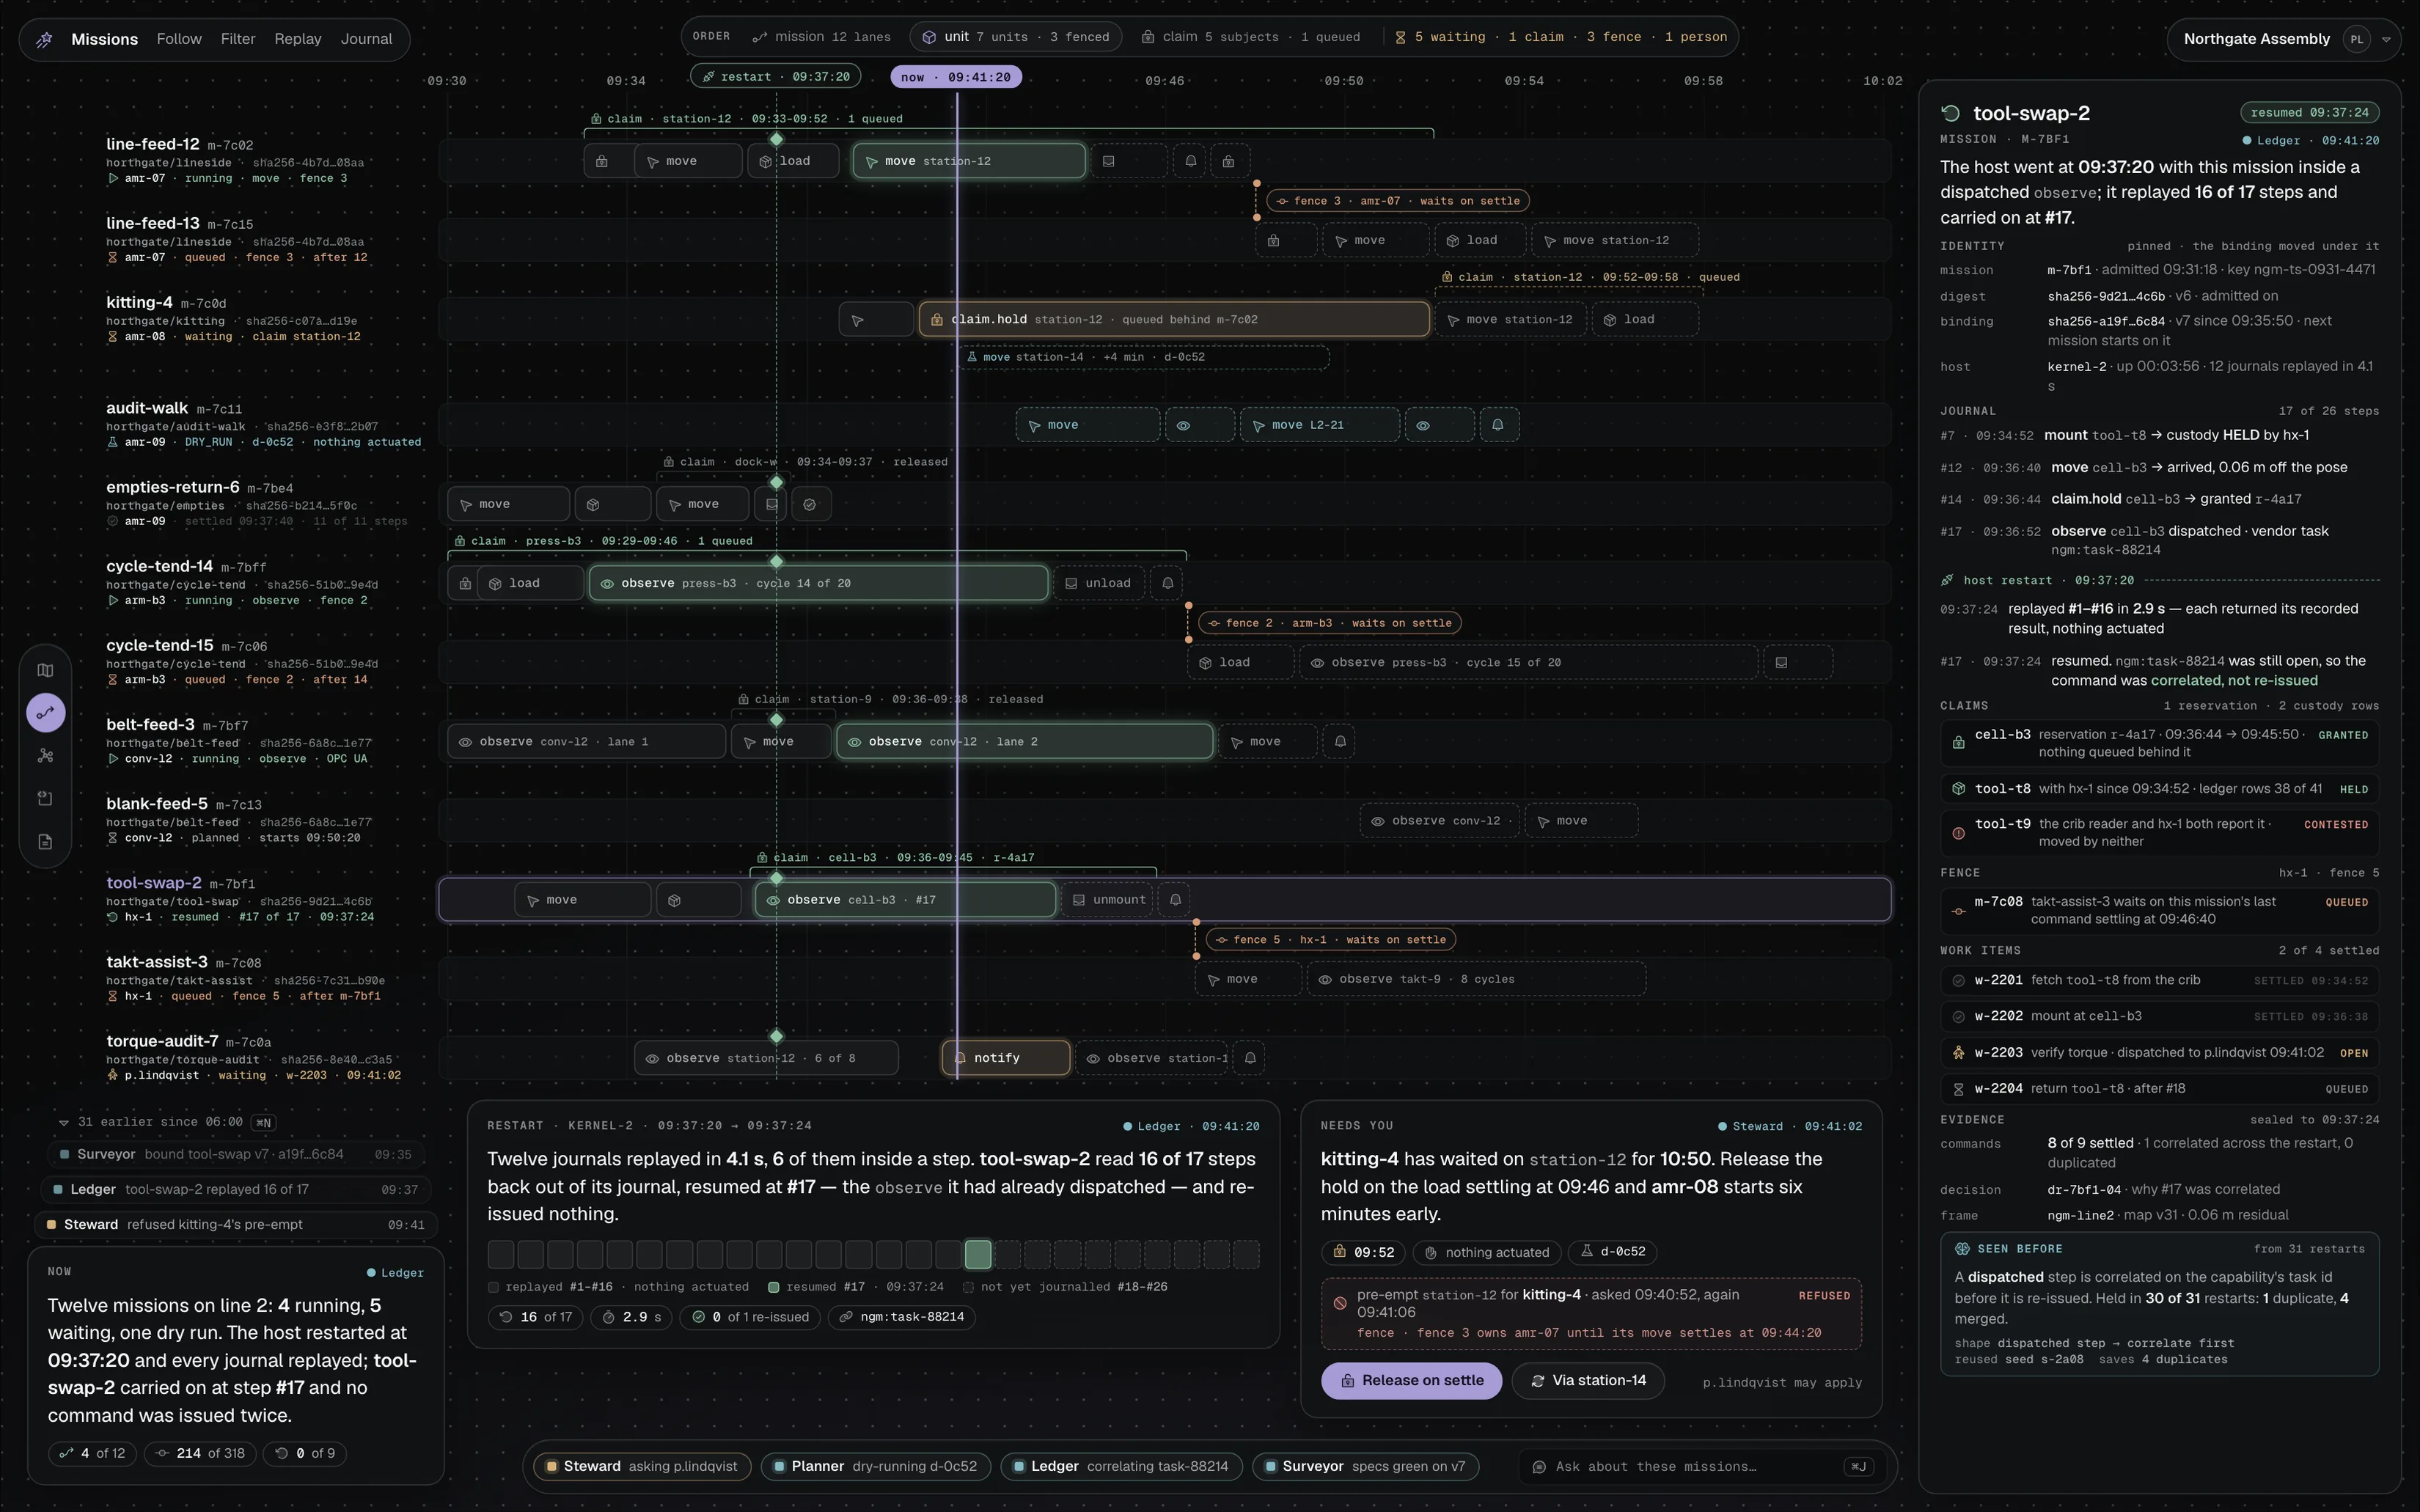Click the resume icon beside tool-swap-2 title

pos(1951,113)
